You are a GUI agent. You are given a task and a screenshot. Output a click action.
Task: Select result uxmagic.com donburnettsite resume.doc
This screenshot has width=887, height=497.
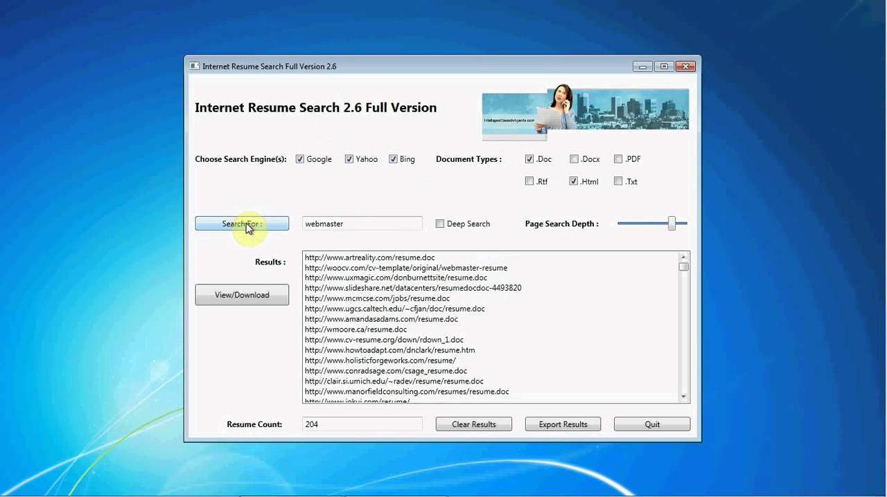point(396,278)
